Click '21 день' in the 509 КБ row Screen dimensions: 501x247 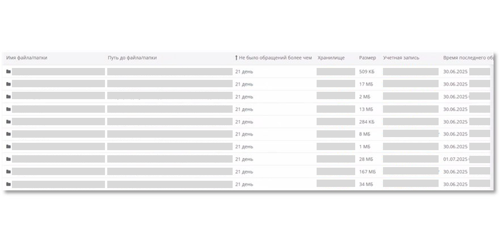pos(244,72)
